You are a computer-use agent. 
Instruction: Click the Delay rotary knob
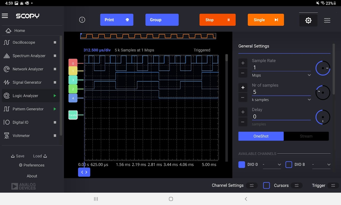323,117
